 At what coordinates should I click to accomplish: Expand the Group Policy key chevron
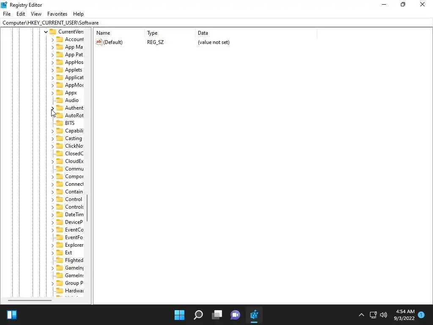(53, 284)
